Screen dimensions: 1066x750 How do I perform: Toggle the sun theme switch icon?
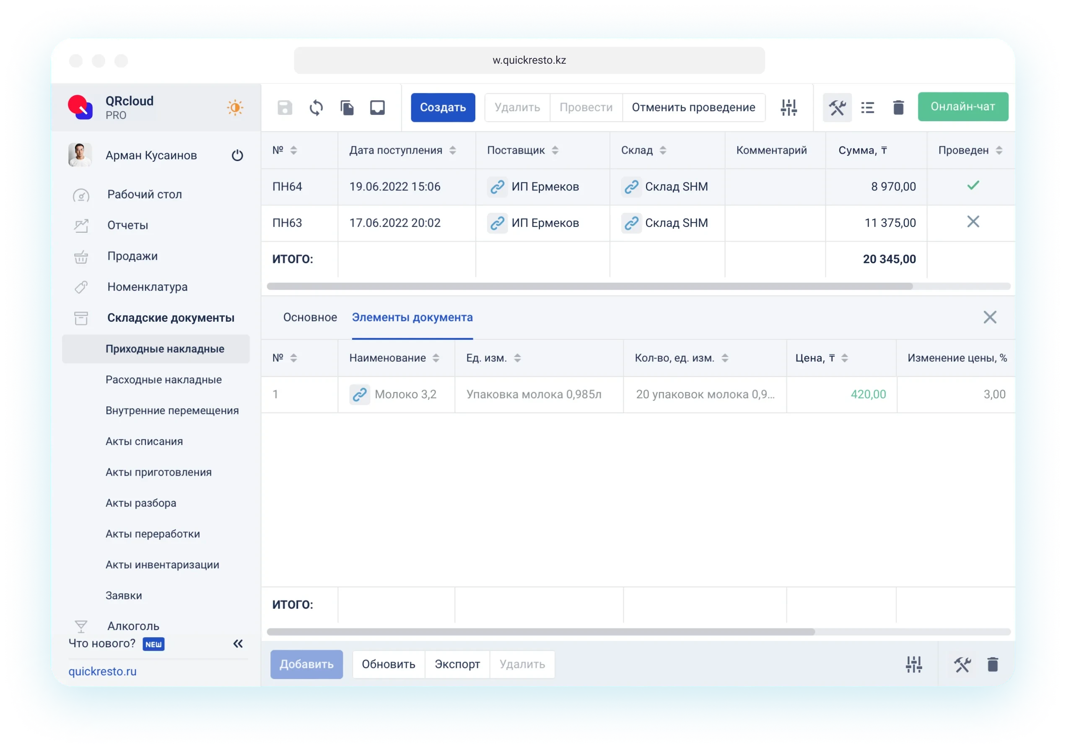tap(235, 108)
